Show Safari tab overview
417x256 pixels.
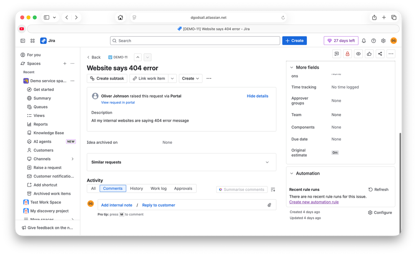pyautogui.click(x=394, y=18)
